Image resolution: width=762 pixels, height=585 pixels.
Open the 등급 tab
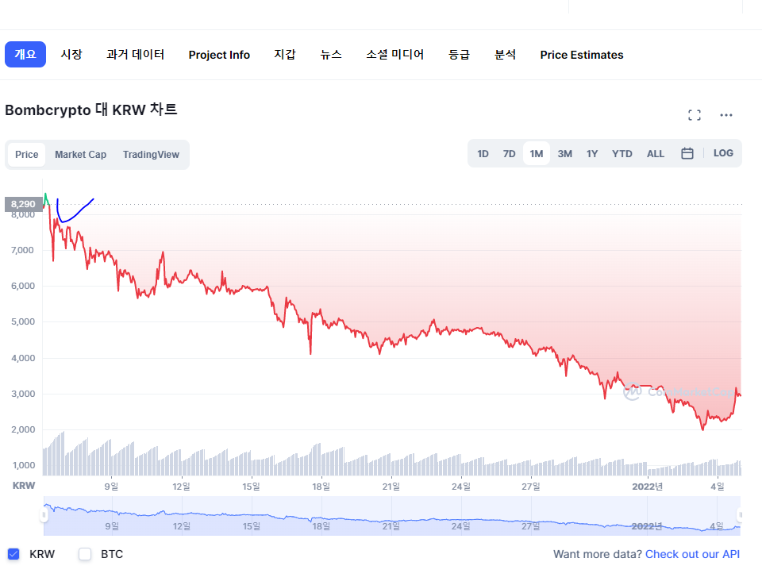coord(460,55)
